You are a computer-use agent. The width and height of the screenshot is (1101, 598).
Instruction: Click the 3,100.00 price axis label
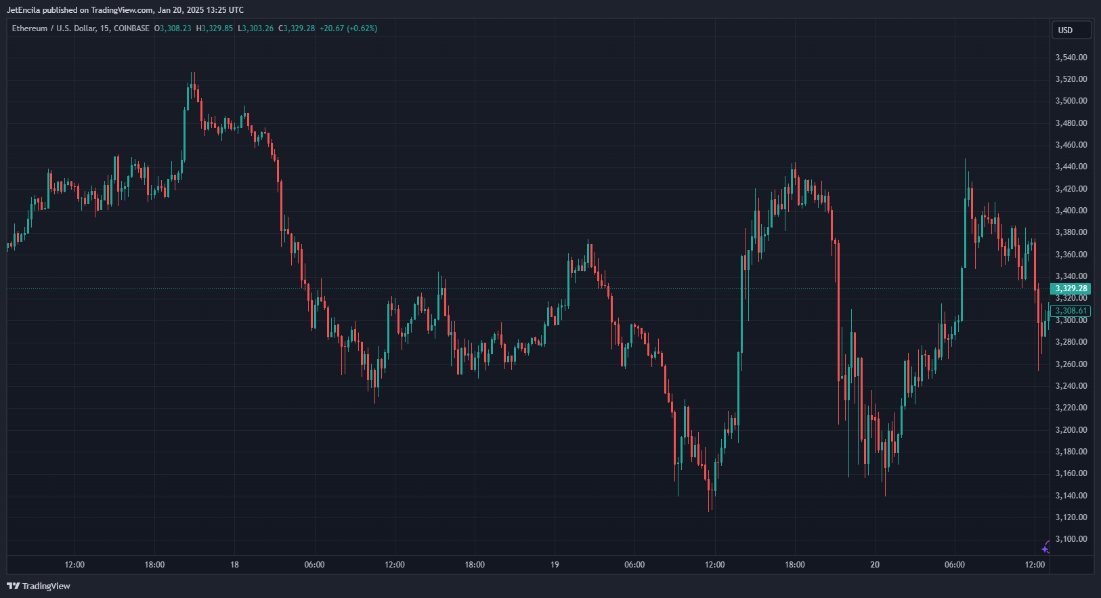[1071, 539]
